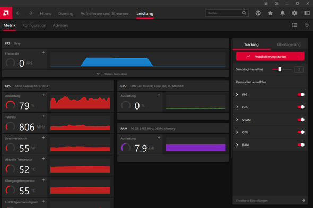
Task: Expand the CPU metrics chevron
Action: 237,132
